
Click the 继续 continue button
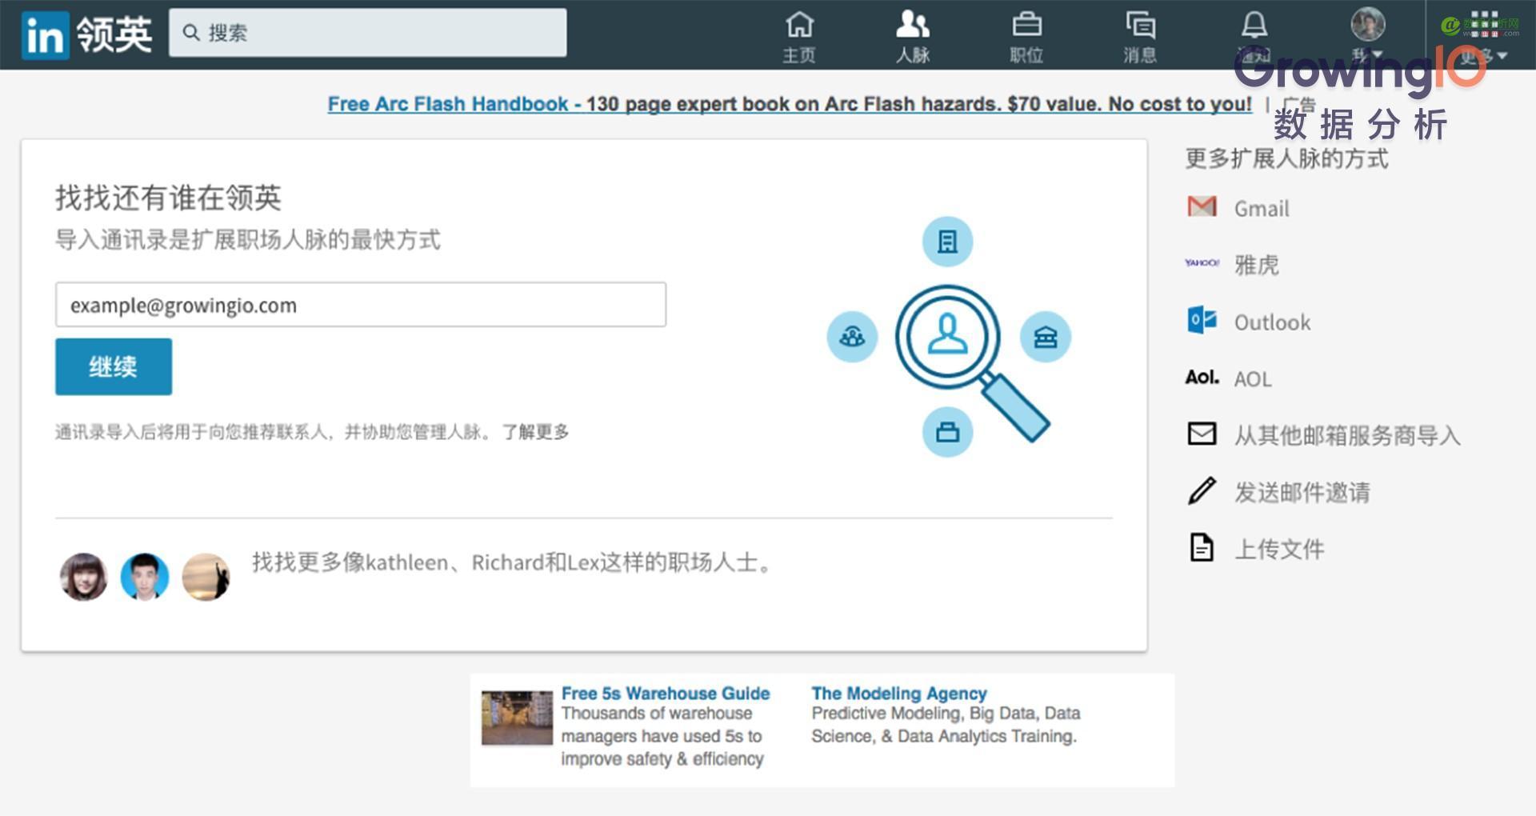[x=113, y=366]
